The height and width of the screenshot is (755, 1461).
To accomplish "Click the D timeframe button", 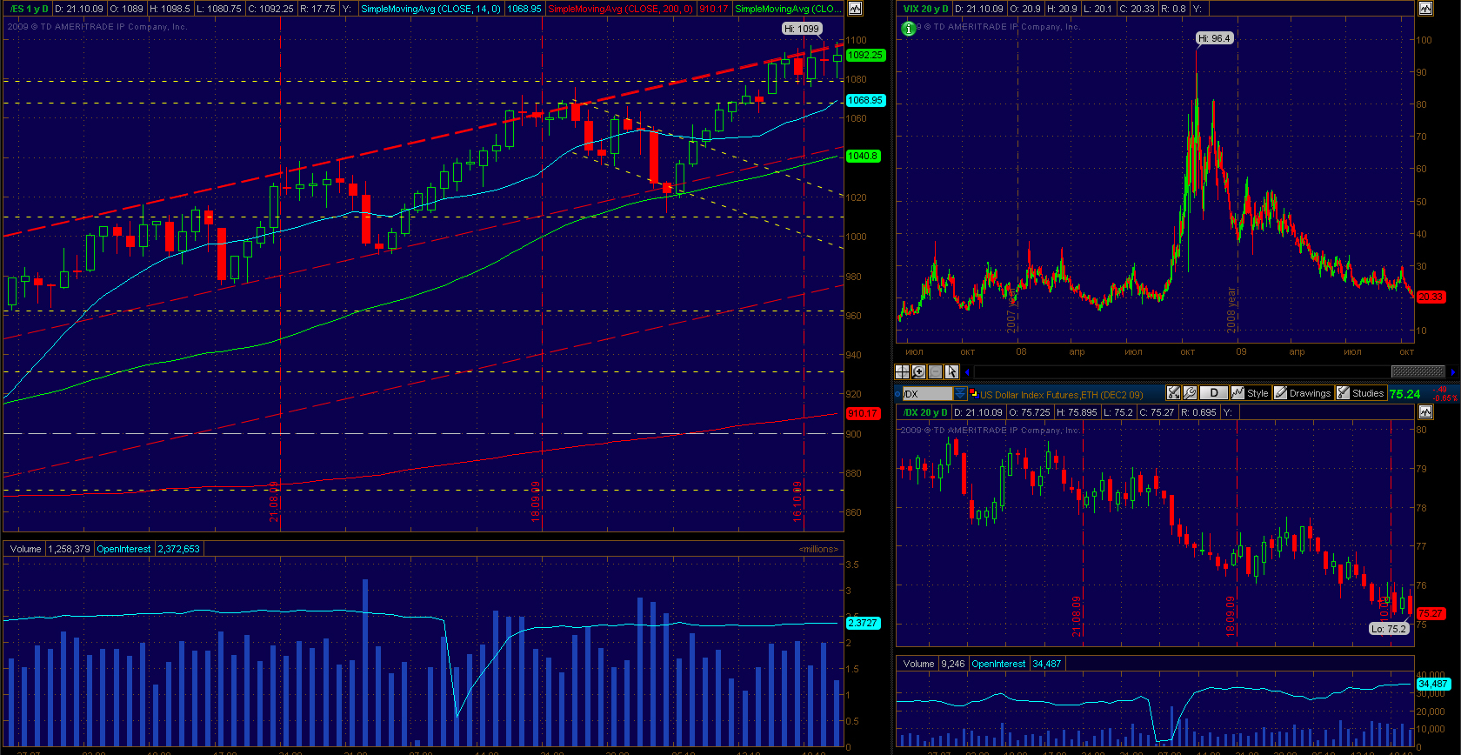I will point(1214,393).
